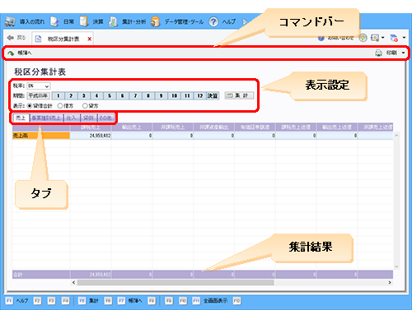Switch to the 貸倒 tab
The width and height of the screenshot is (412, 310).
coord(88,118)
